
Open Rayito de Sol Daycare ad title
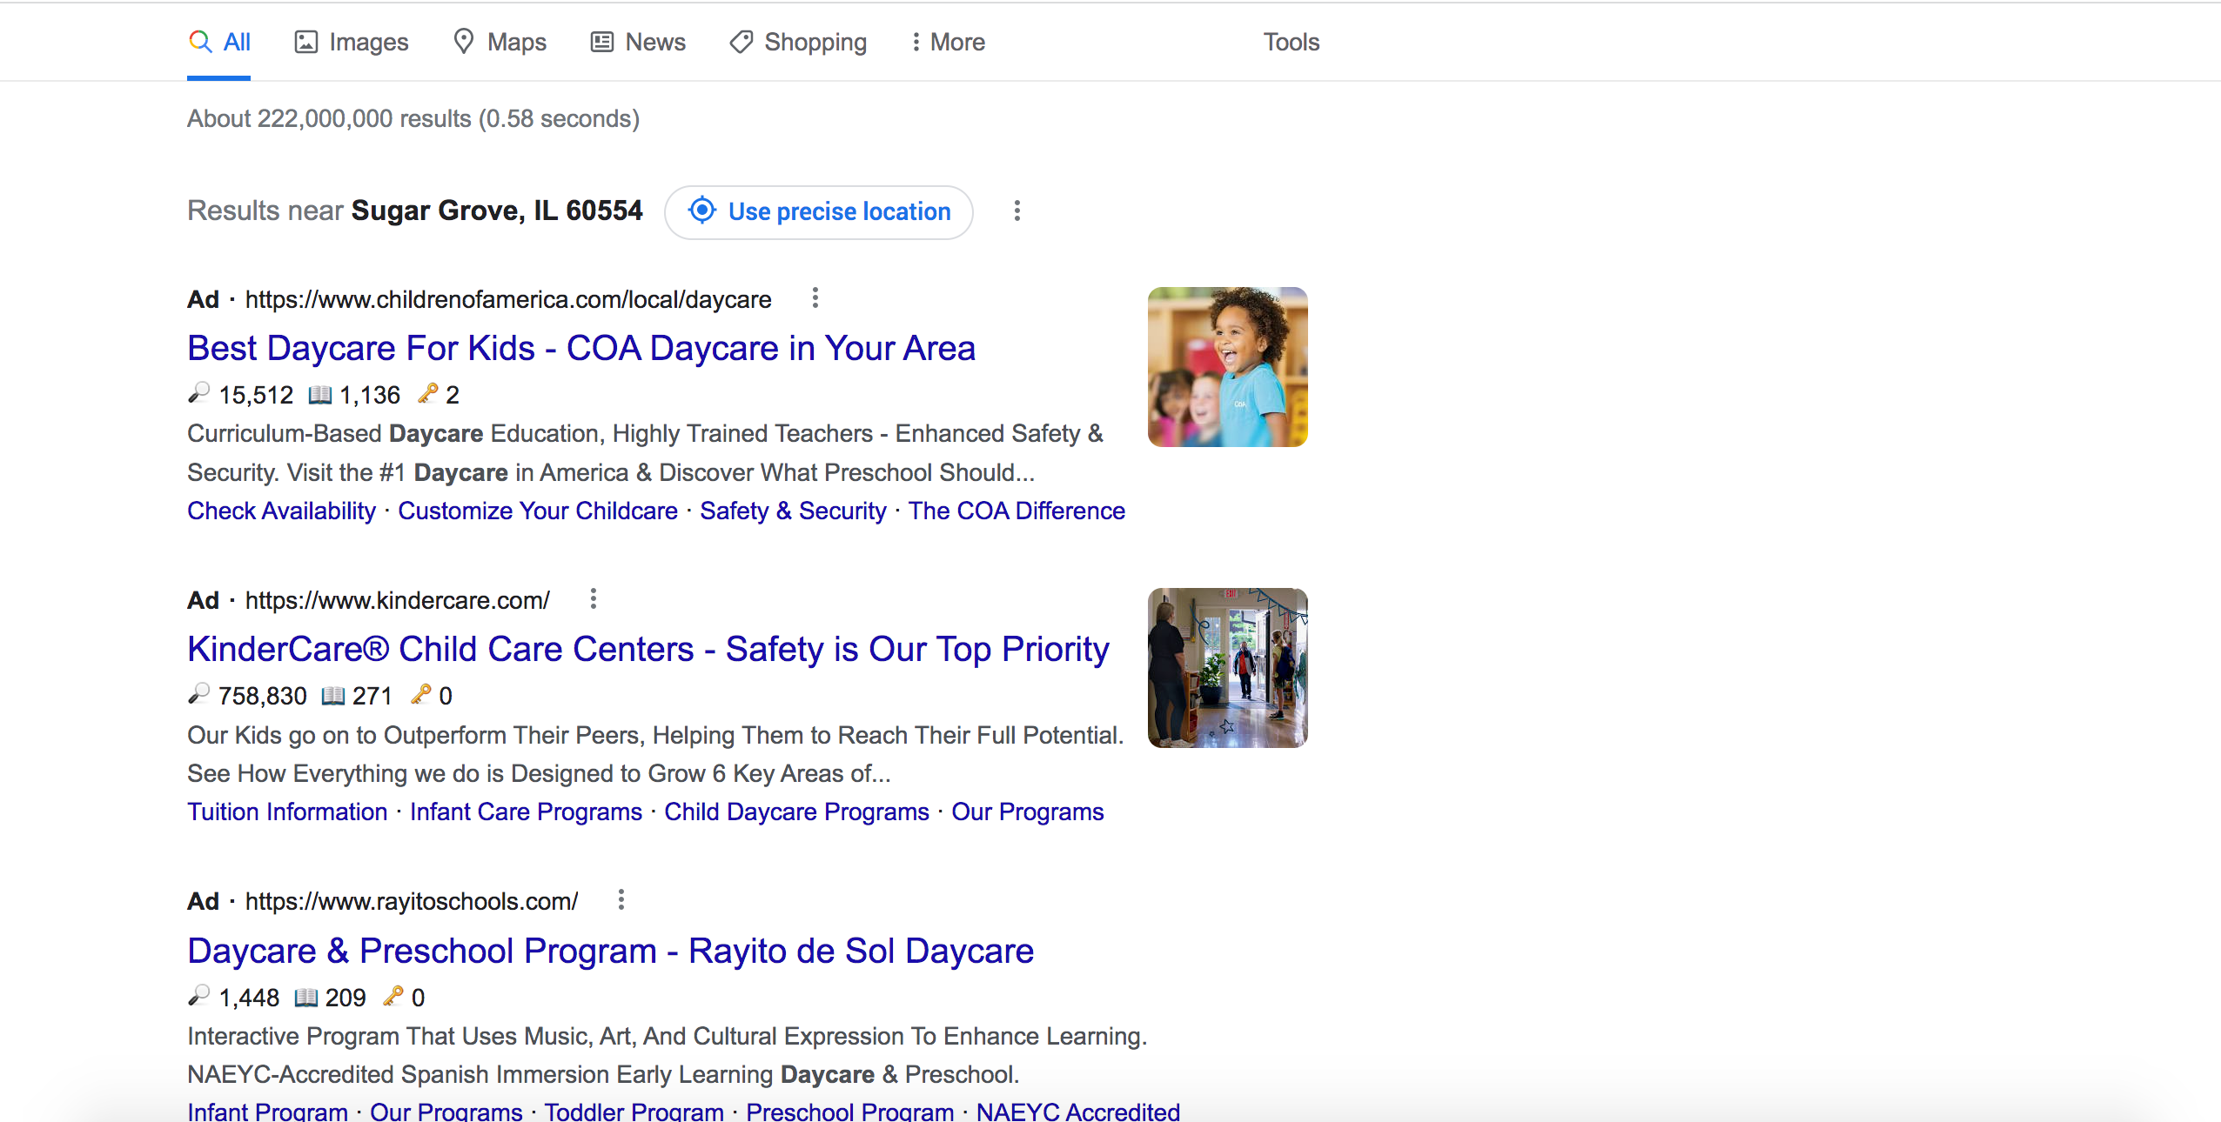coord(611,951)
